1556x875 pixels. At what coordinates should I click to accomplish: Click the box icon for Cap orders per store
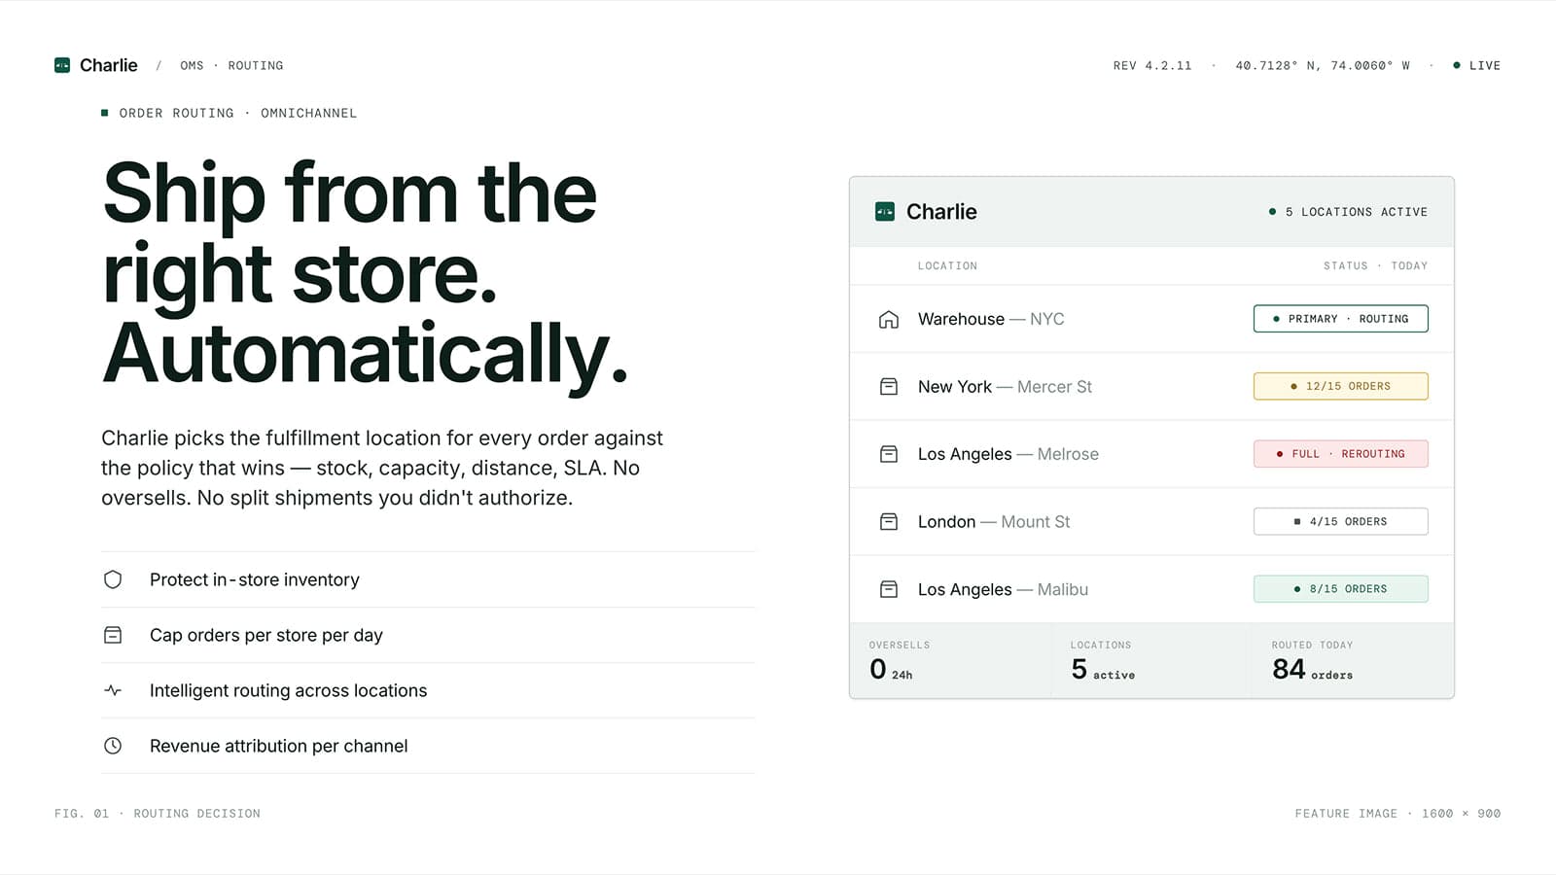[113, 635]
